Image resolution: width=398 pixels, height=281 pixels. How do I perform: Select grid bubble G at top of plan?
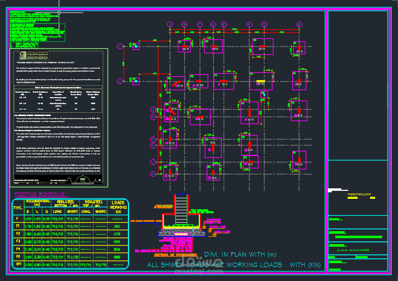click(x=264, y=24)
